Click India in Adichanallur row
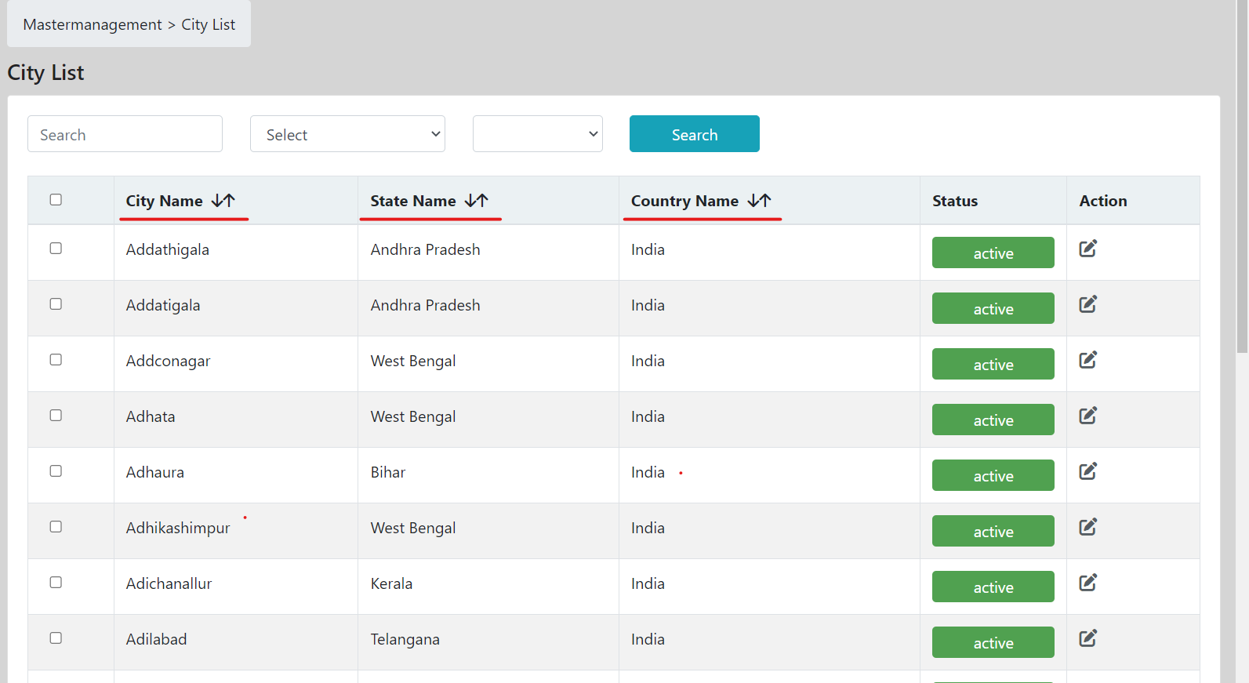1249x683 pixels. pyautogui.click(x=648, y=583)
